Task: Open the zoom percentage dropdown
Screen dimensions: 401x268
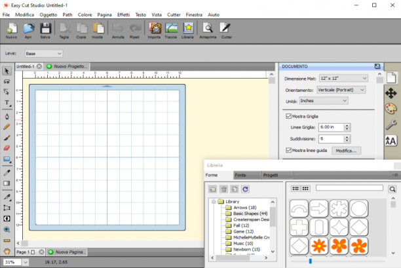Action: [26, 262]
